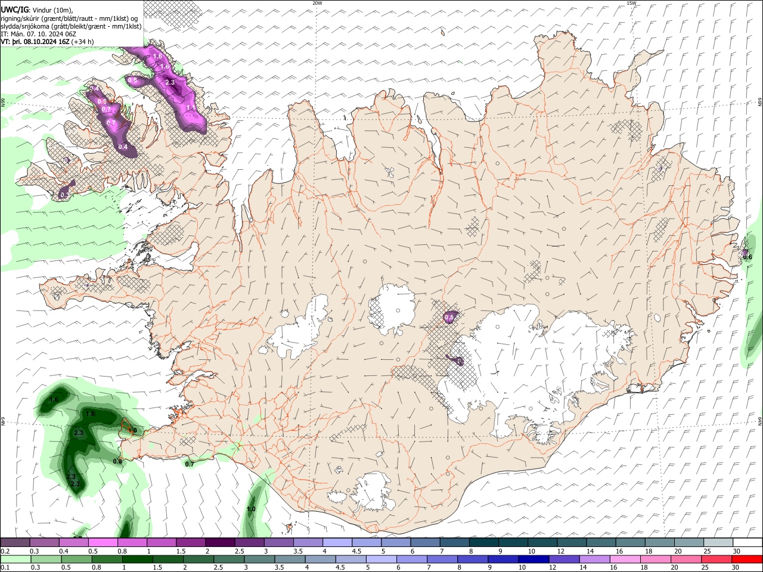Select the bright red swatch above 30 in lower legend
The width and height of the screenshot is (763, 572).
[747, 559]
